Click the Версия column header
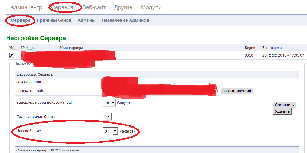The height and width of the screenshot is (153, 307). pyautogui.click(x=251, y=48)
